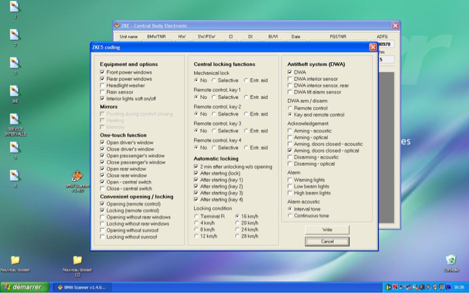The width and height of the screenshot is (469, 293).
Task: Toggle Open driver's window one-touch
Action: pos(103,142)
